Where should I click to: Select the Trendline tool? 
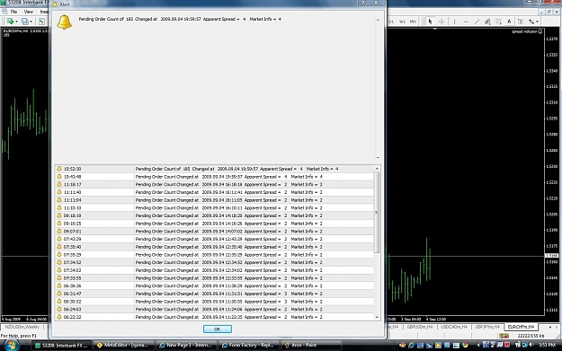(477, 22)
